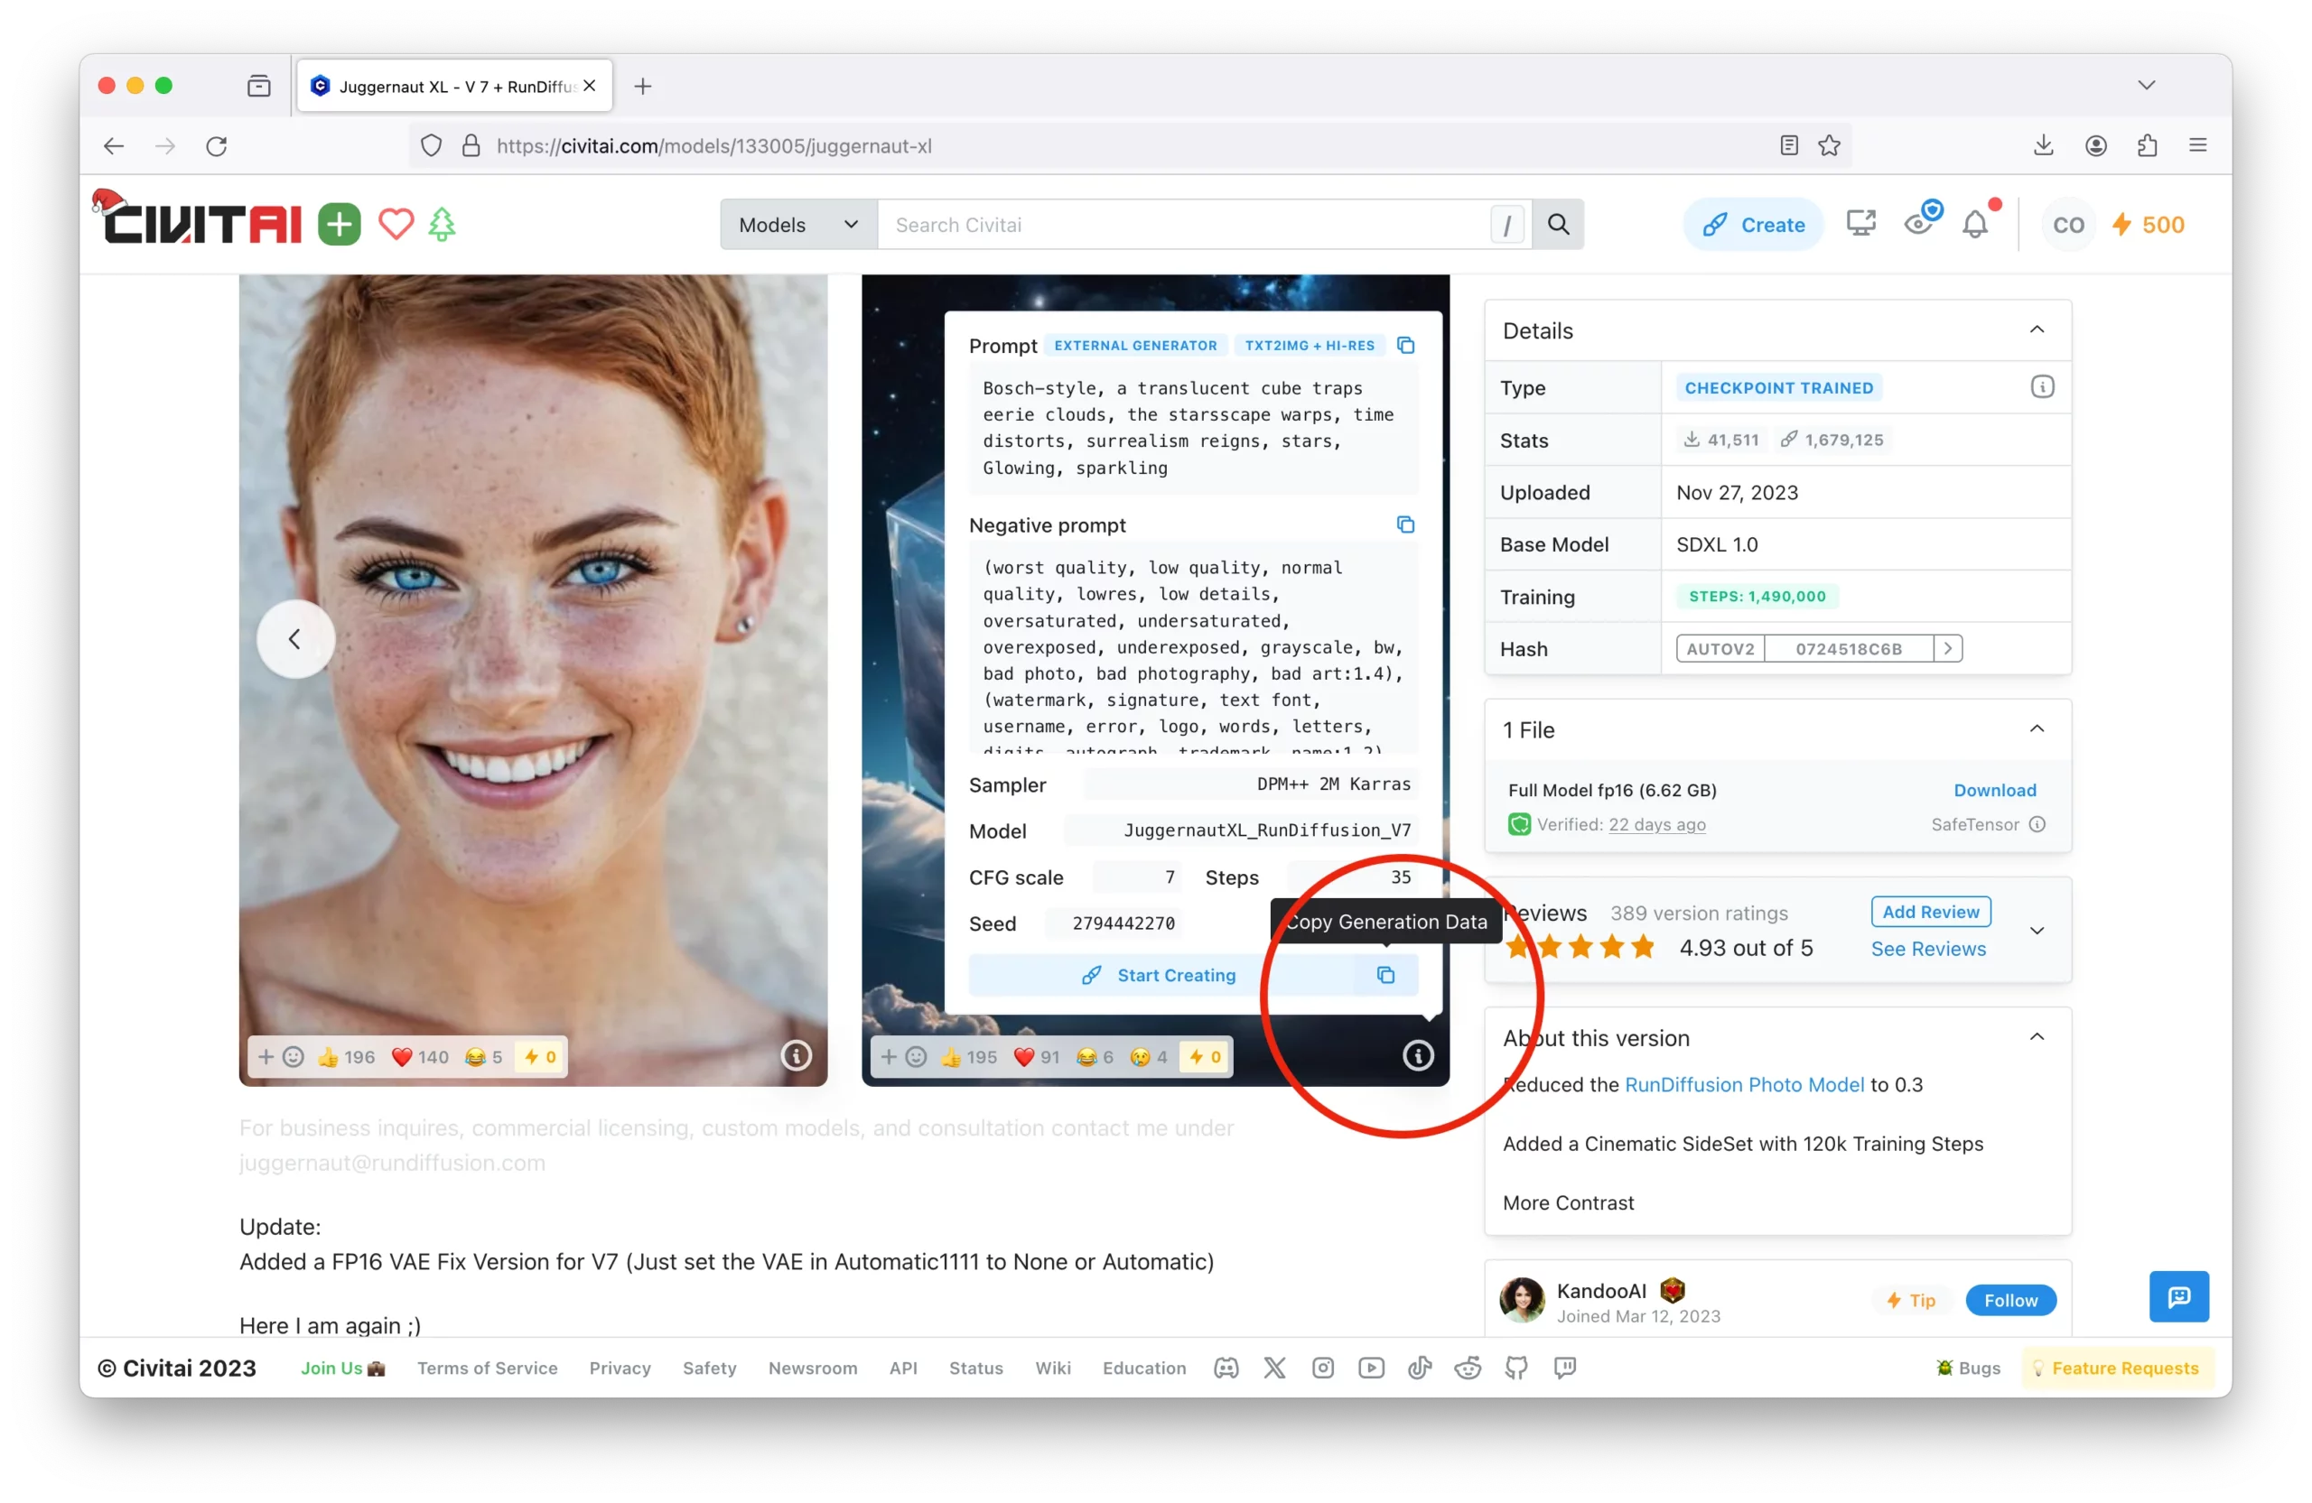
Task: Open image info on the cube picture
Action: tap(1417, 1055)
